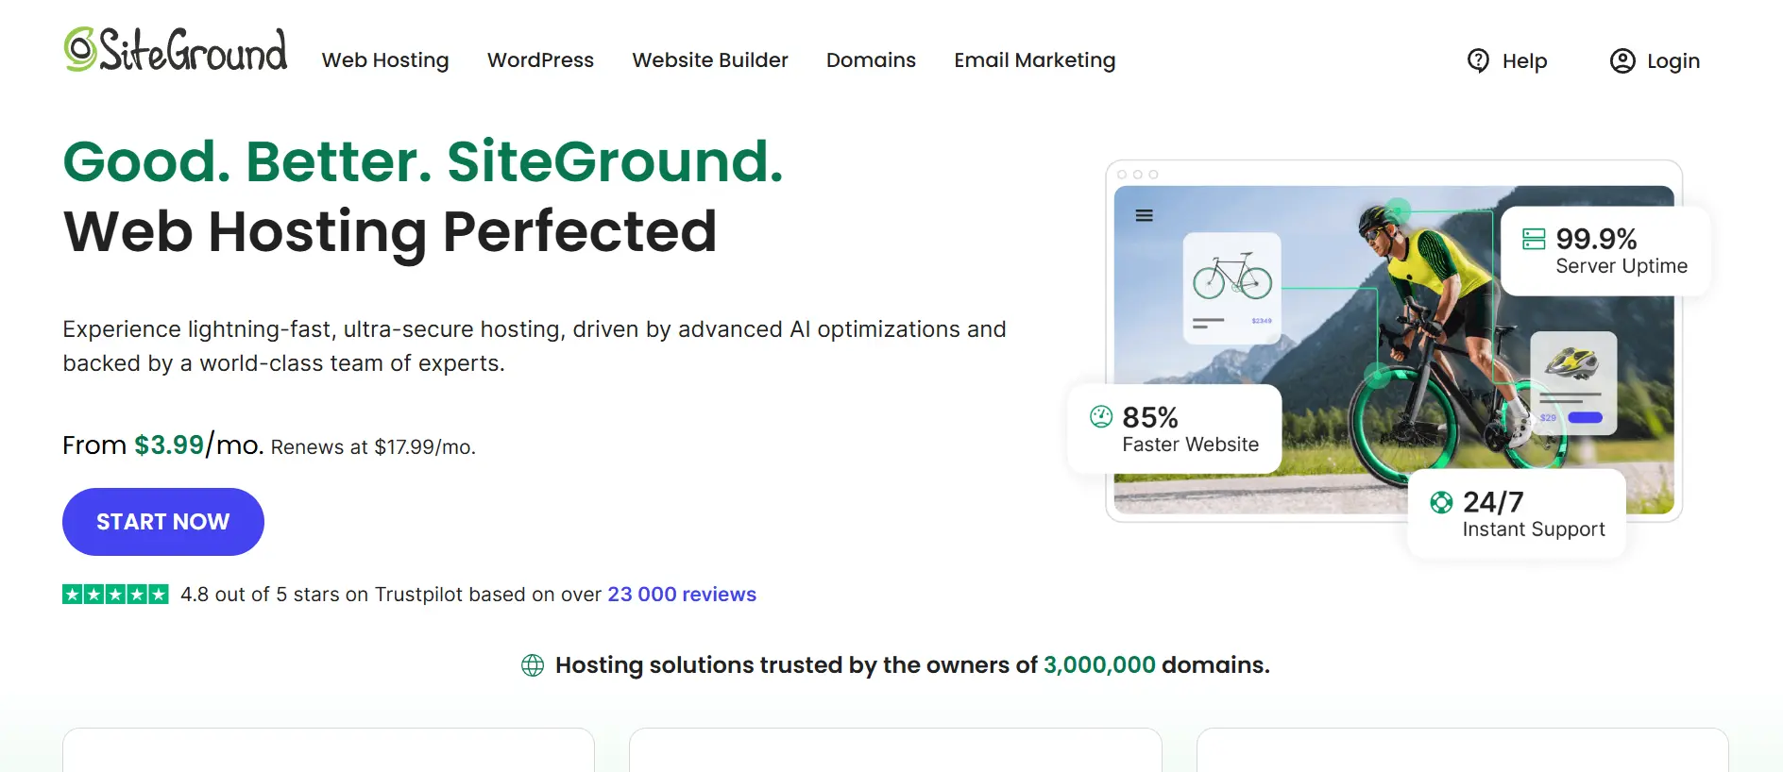
Task: Click the SiteGround logo
Action: point(176,51)
